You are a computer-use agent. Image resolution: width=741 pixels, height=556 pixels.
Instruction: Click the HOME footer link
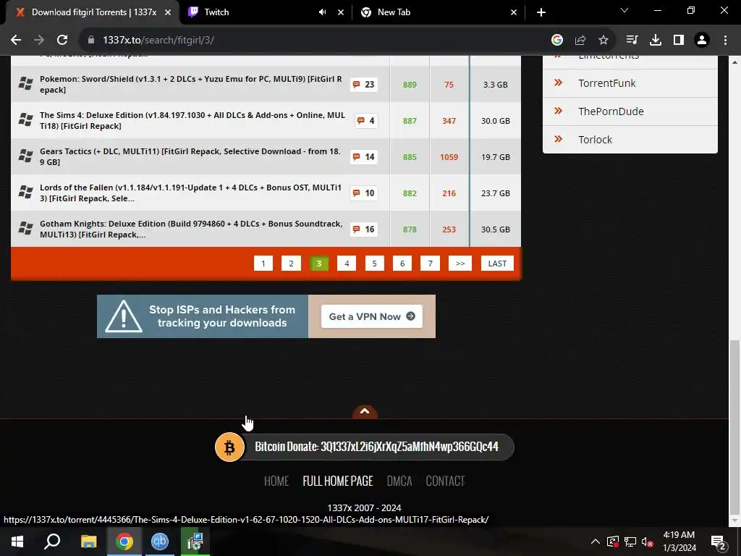coord(276,481)
